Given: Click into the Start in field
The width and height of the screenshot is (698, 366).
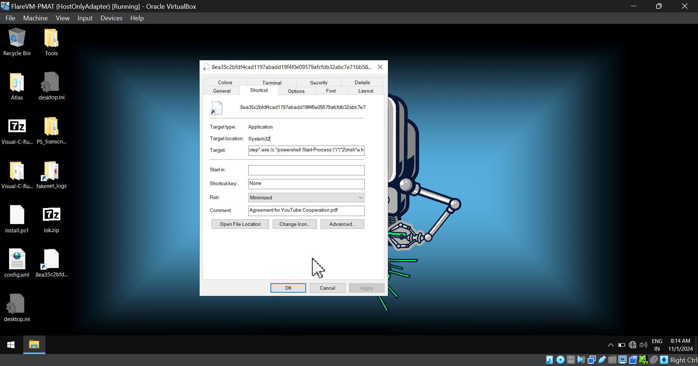Looking at the screenshot, I should (306, 170).
